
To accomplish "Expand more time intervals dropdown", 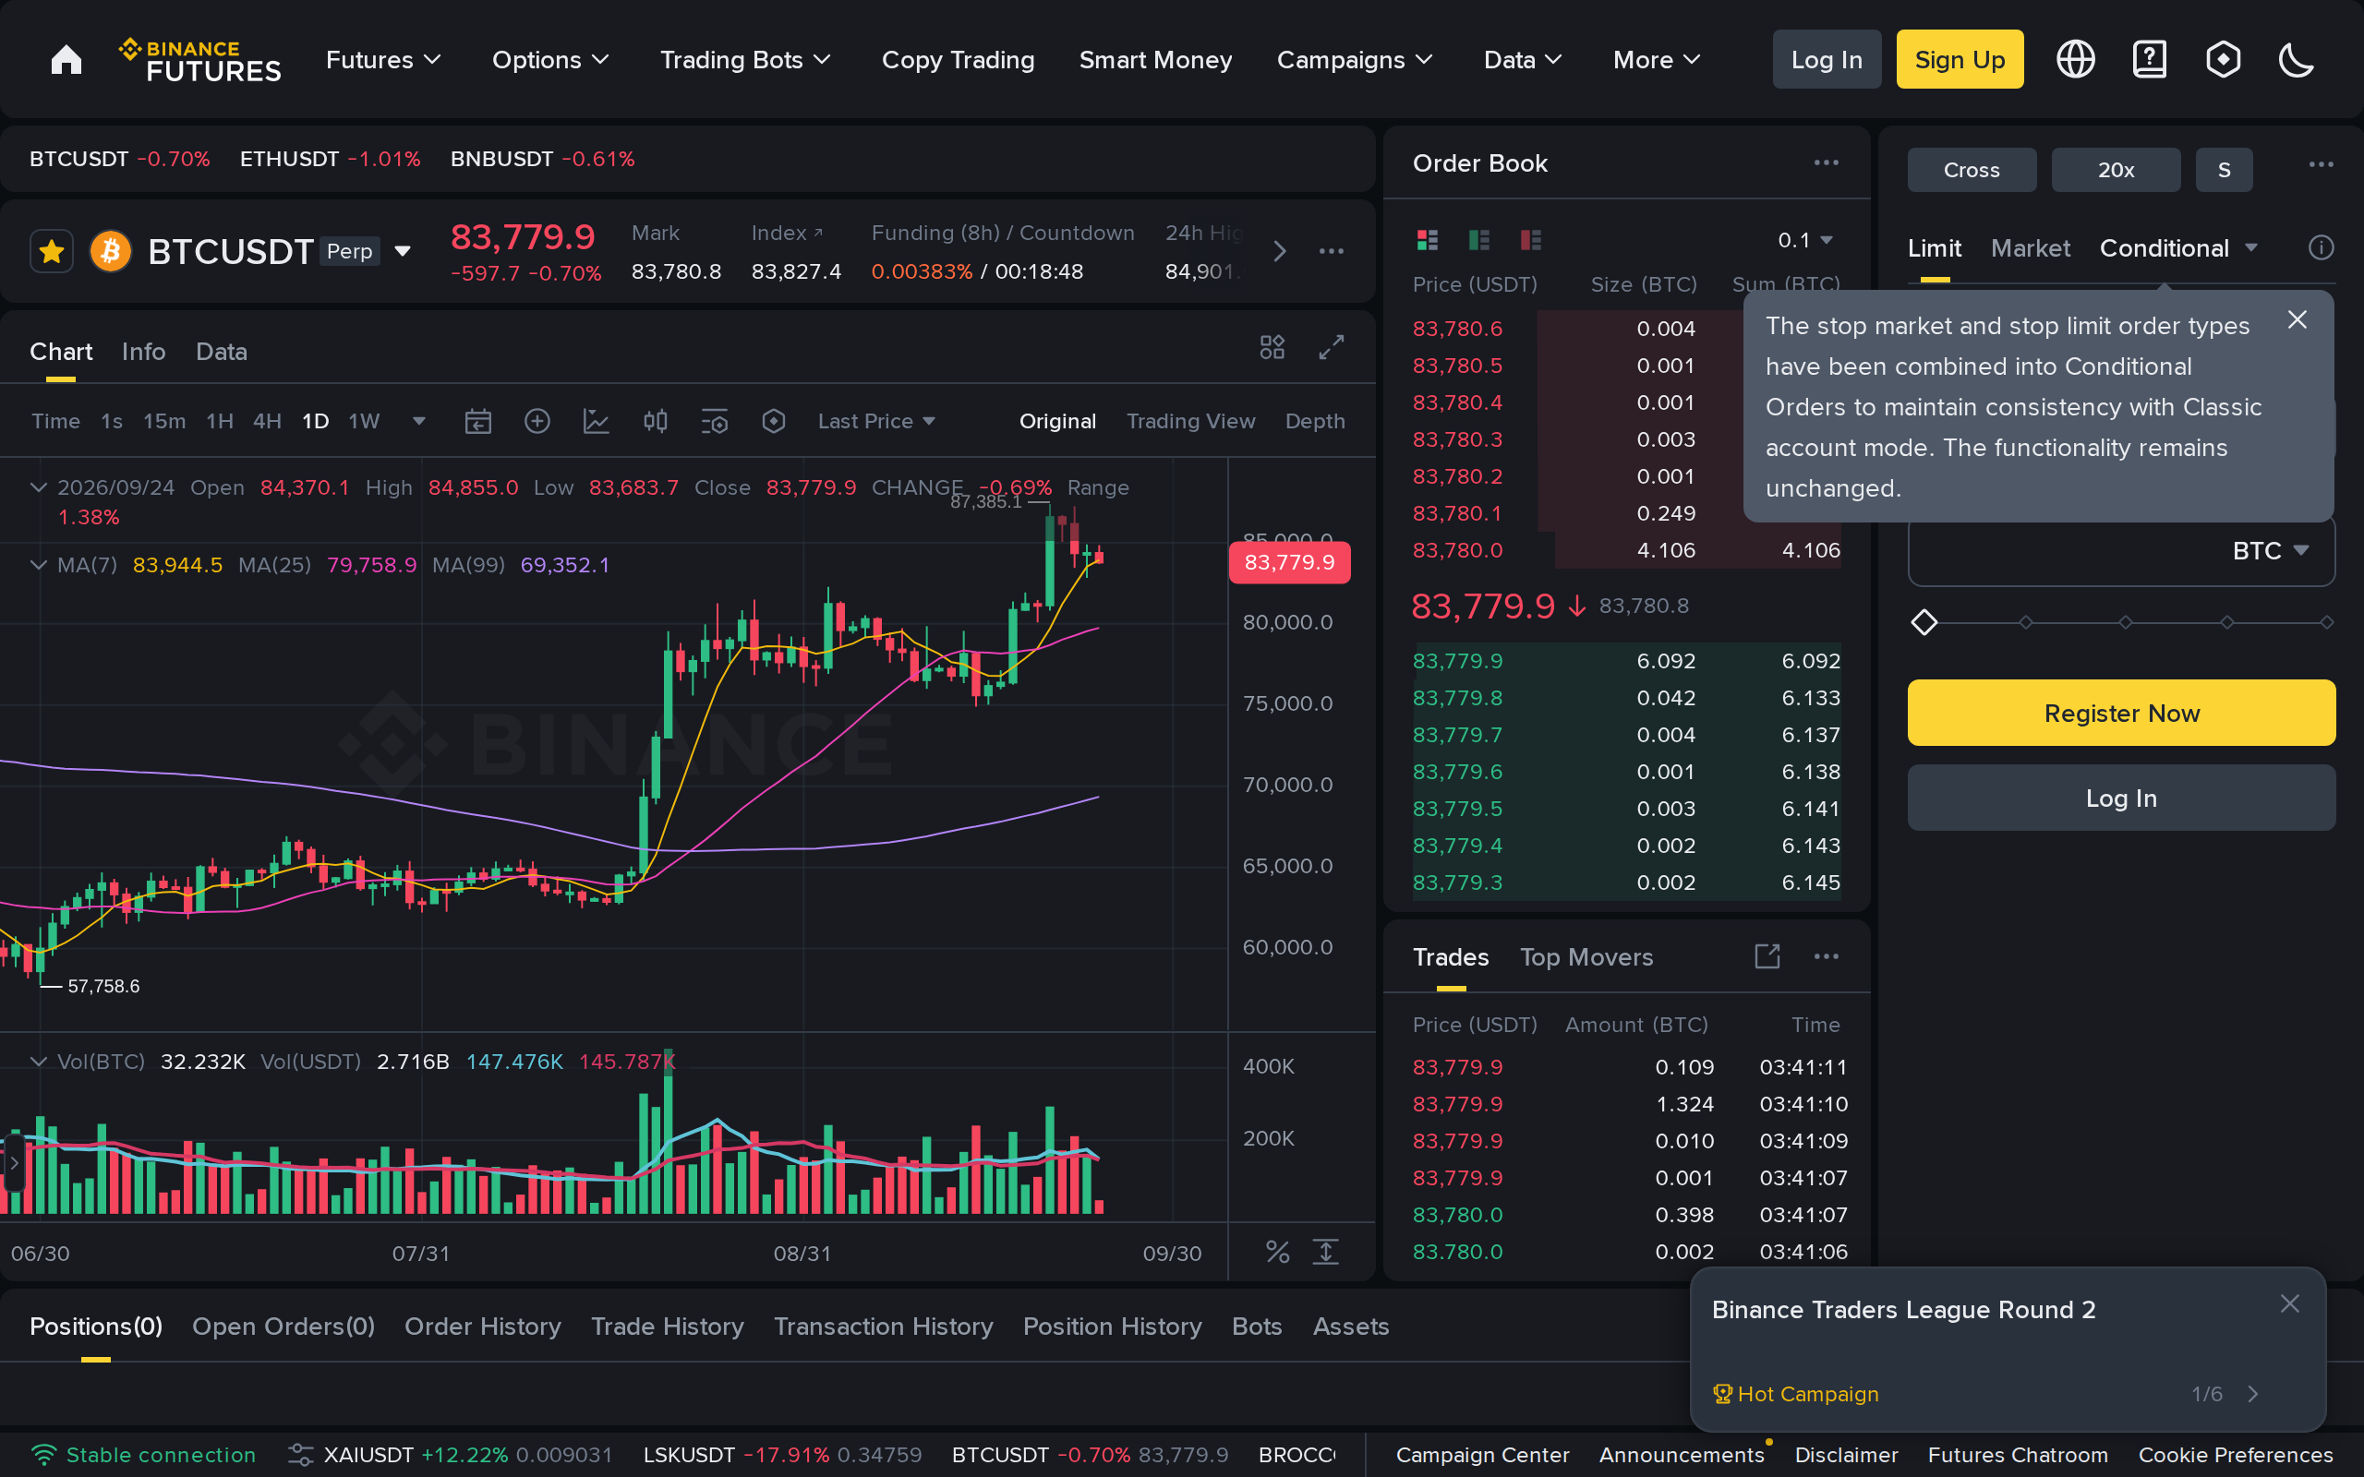I will (x=419, y=421).
